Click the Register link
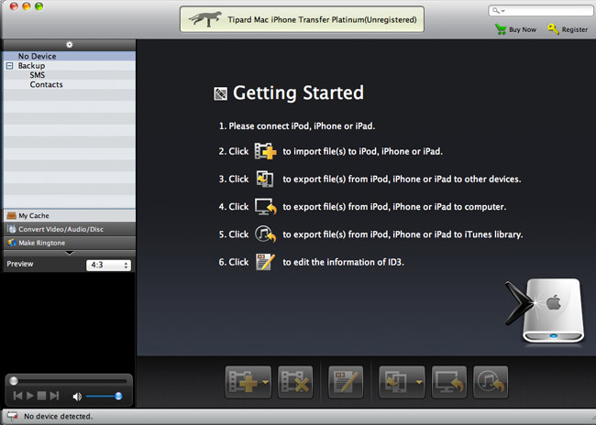 click(x=575, y=29)
